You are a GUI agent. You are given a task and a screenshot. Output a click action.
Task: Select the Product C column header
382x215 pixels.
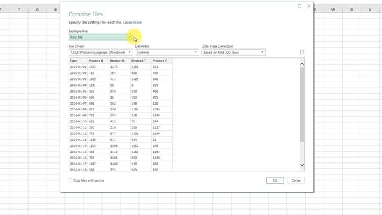(141, 61)
